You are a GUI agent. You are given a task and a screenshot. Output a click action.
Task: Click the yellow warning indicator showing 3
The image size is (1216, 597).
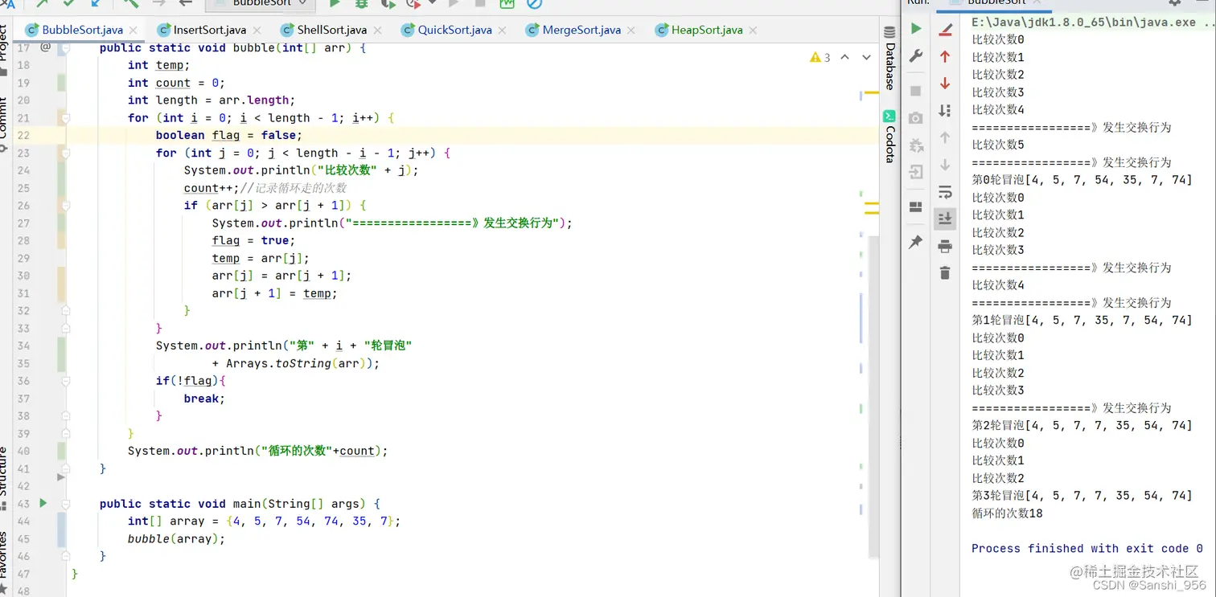[820, 58]
